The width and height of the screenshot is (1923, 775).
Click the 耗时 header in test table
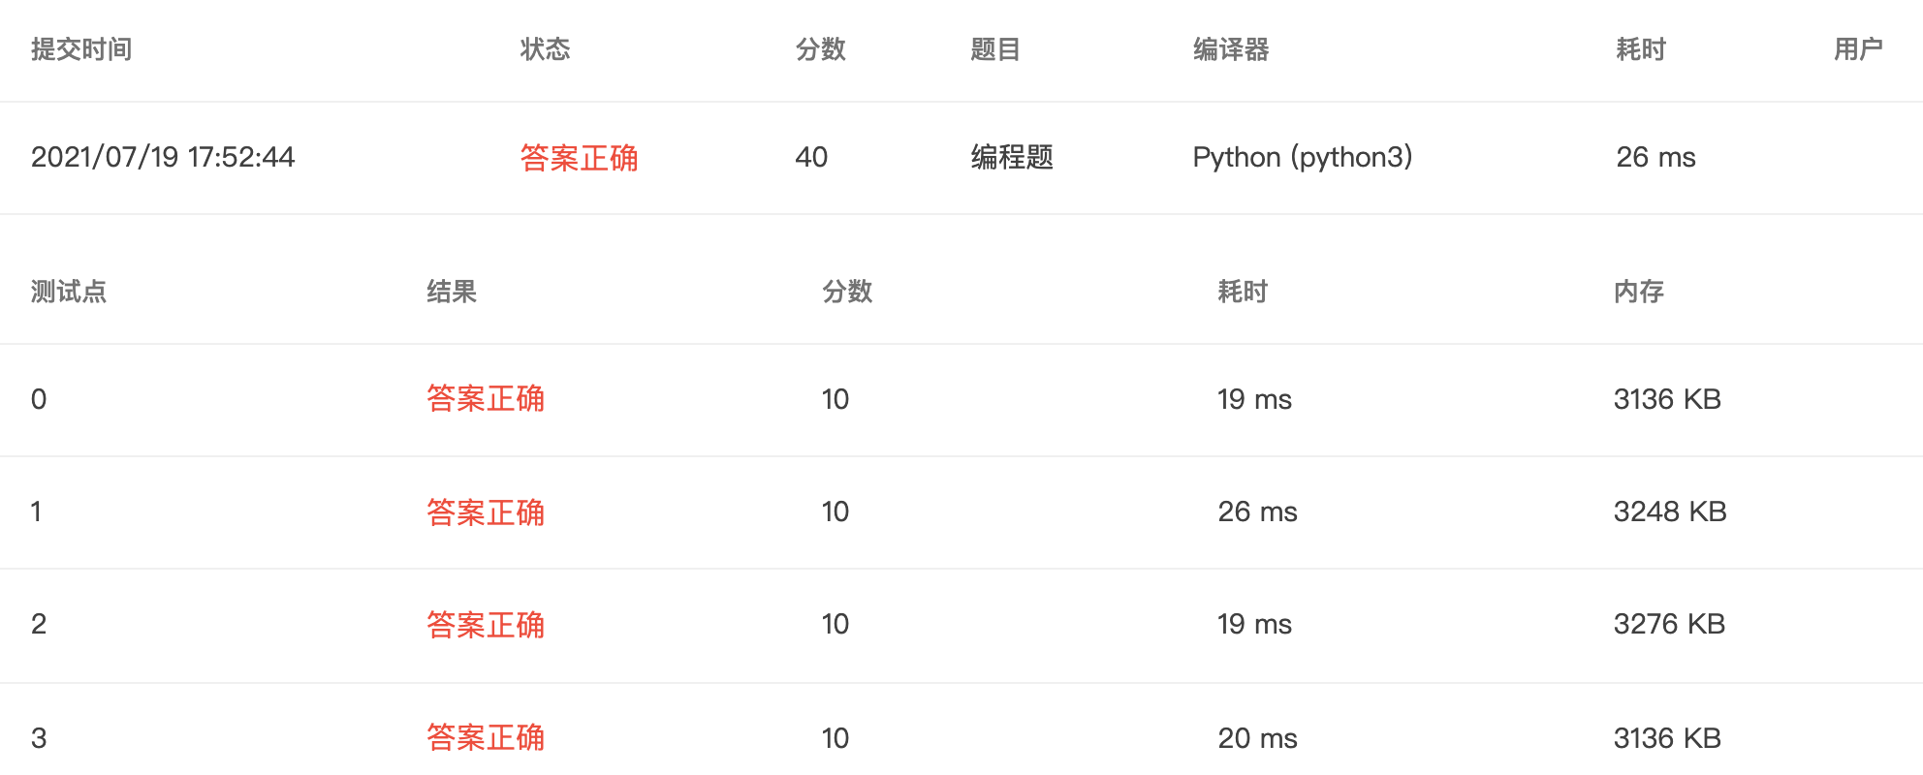pyautogui.click(x=1243, y=292)
